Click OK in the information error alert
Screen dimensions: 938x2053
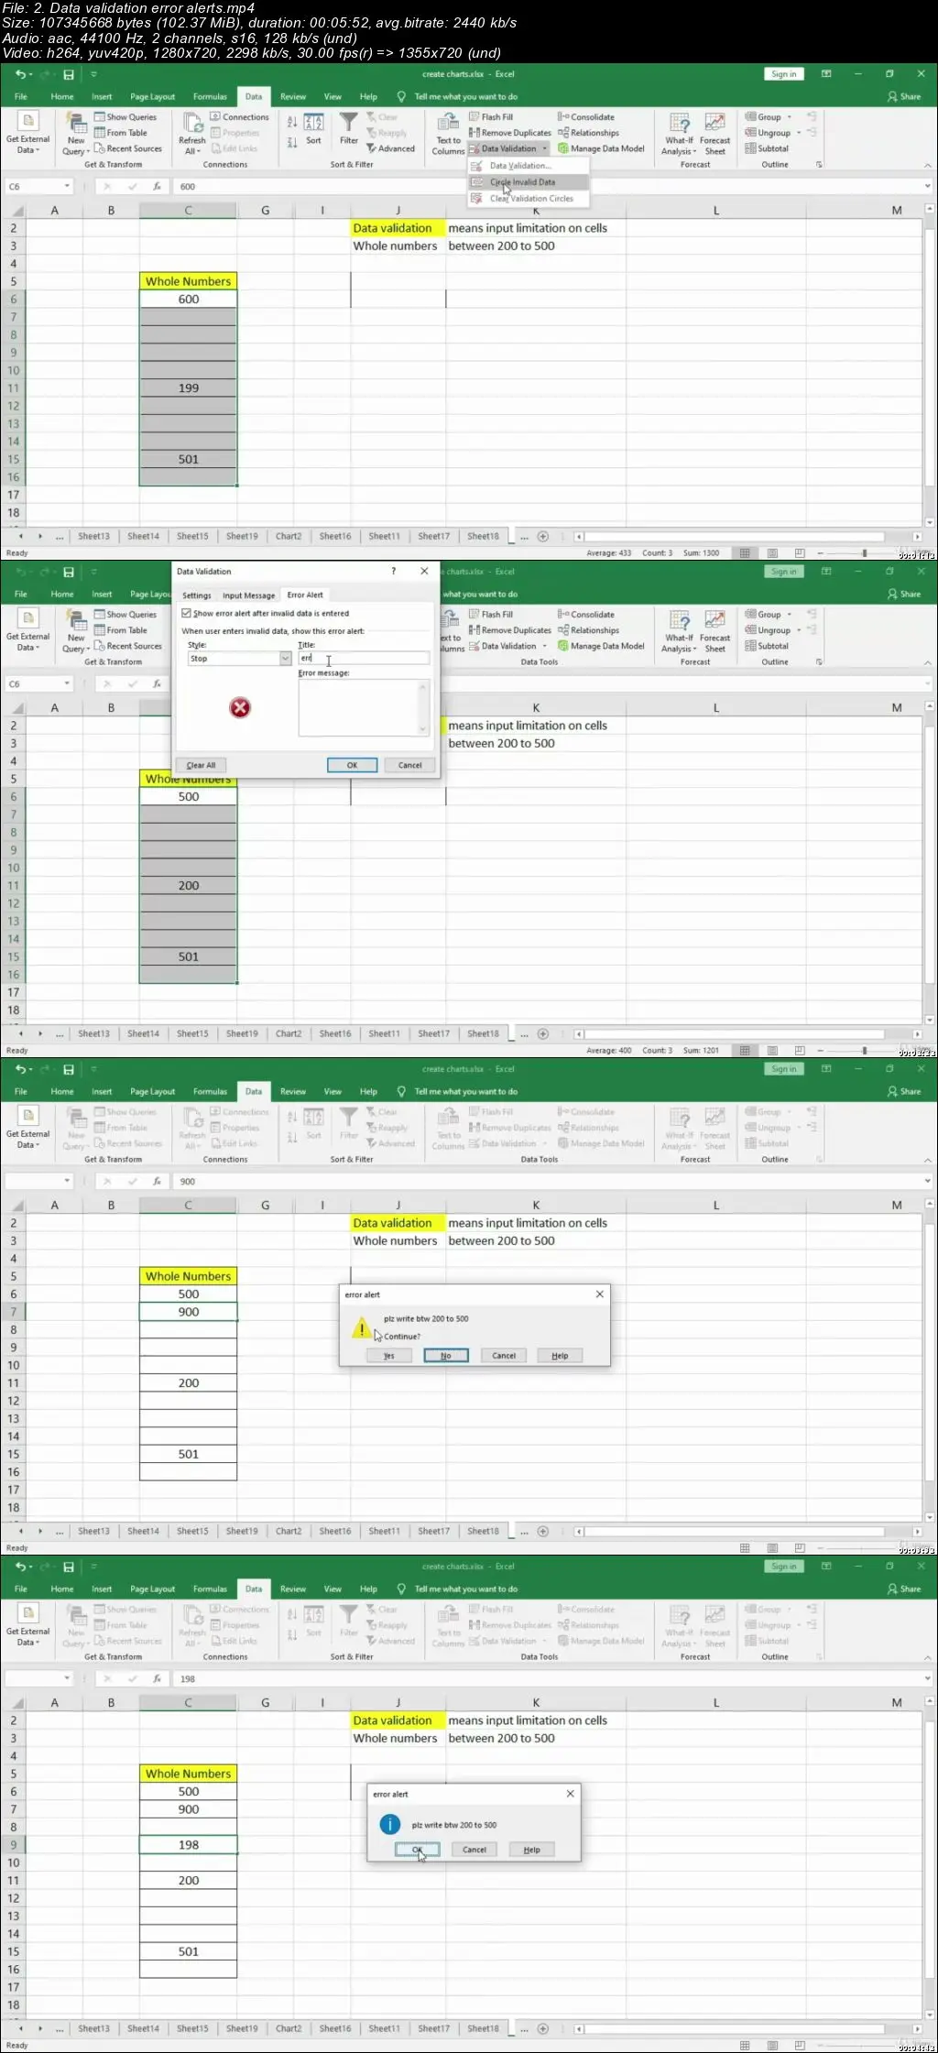pos(418,1850)
